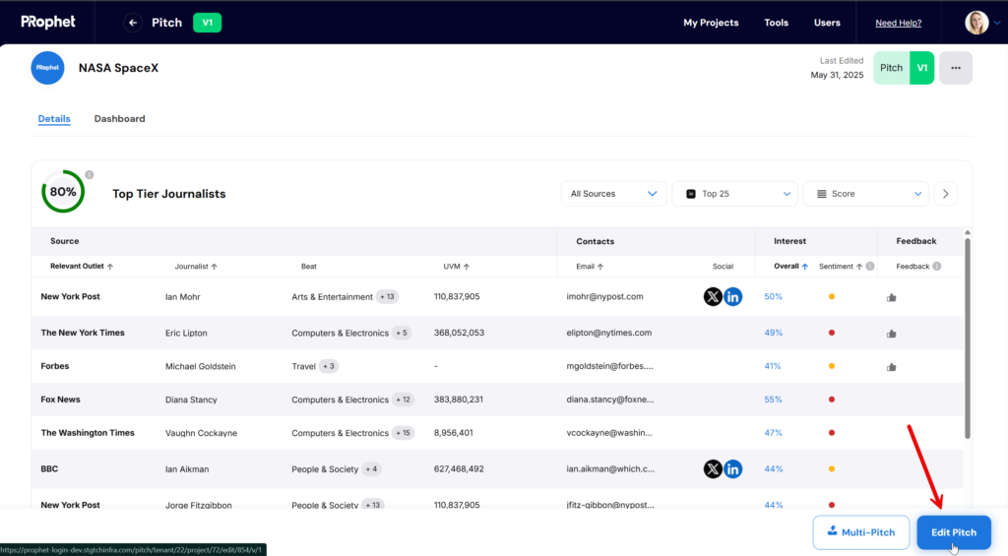Image resolution: width=1008 pixels, height=556 pixels.
Task: Switch to the Details tab
Action: pyautogui.click(x=54, y=119)
